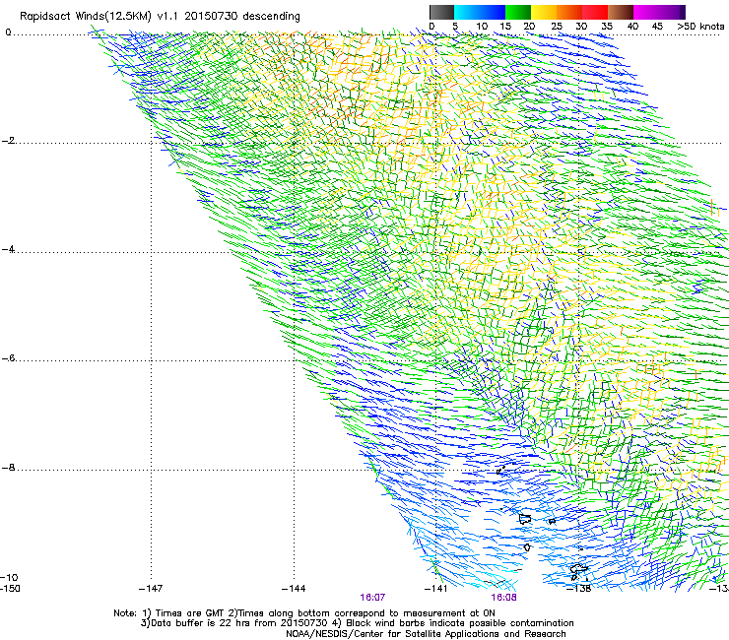Click the brown 35-40 knots legend segment
Viewport: 729px width, 640px height.
tap(621, 12)
